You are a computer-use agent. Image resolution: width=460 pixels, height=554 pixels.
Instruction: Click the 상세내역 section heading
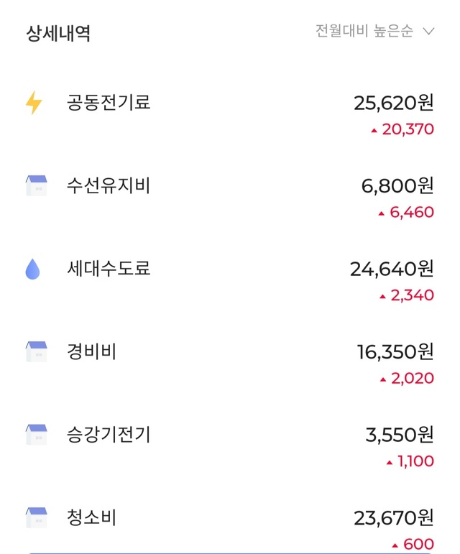[58, 33]
